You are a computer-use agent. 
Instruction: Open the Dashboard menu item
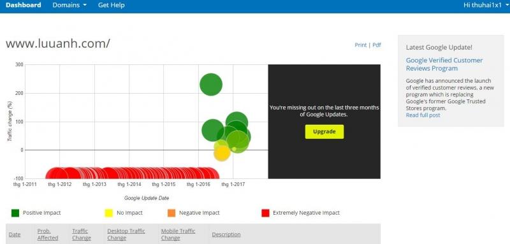[x=24, y=5]
